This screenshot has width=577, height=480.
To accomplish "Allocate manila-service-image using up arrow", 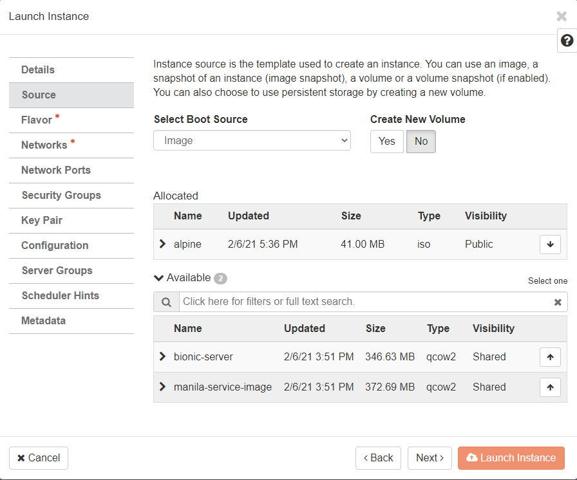I will pyautogui.click(x=550, y=387).
